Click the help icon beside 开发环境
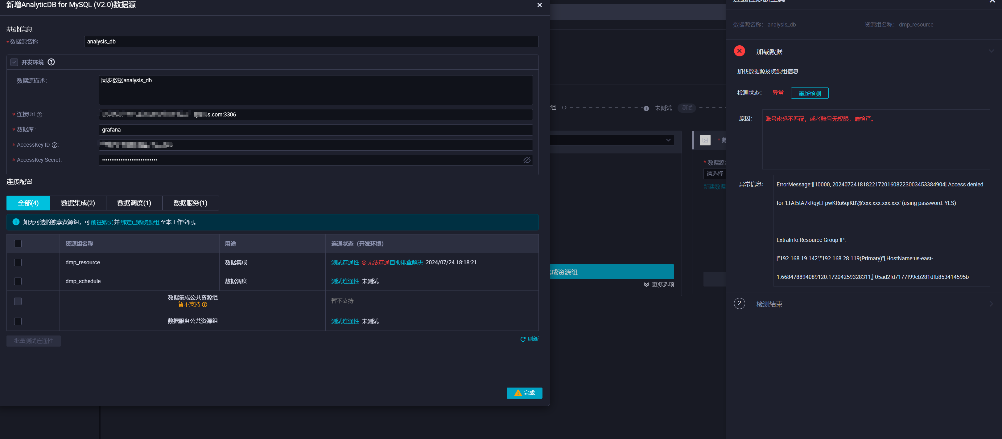The image size is (1002, 439). point(51,62)
